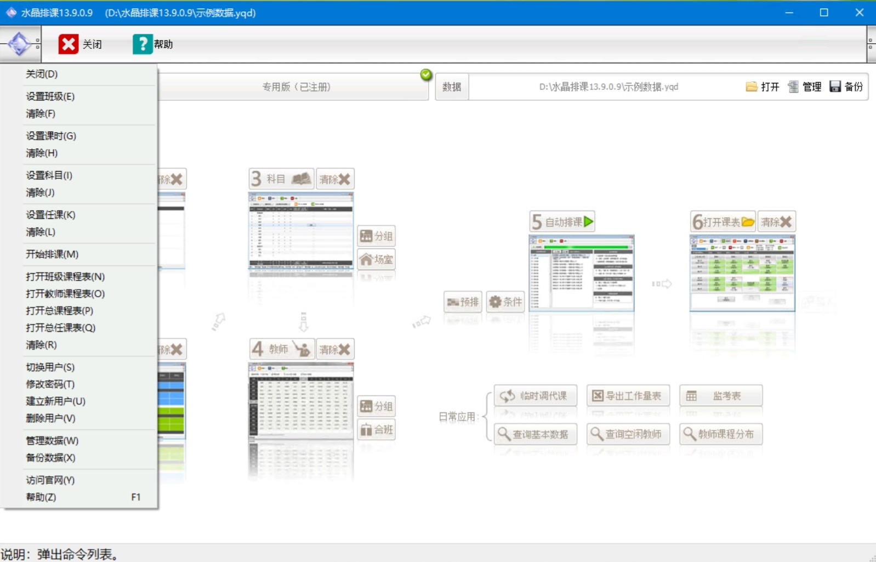
Task: Click 查询基本数据 search button
Action: pos(536,434)
